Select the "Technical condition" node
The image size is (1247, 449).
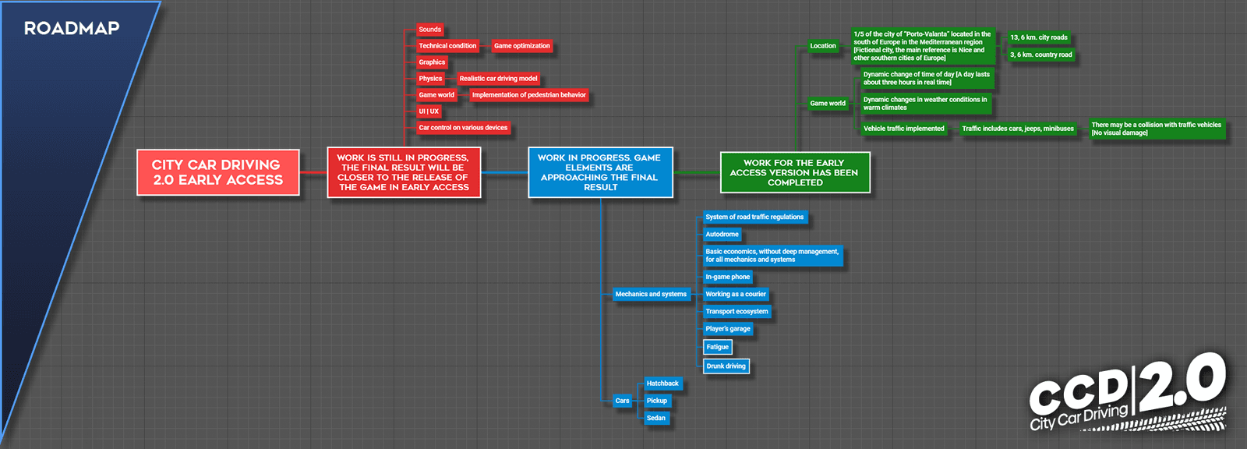[447, 46]
